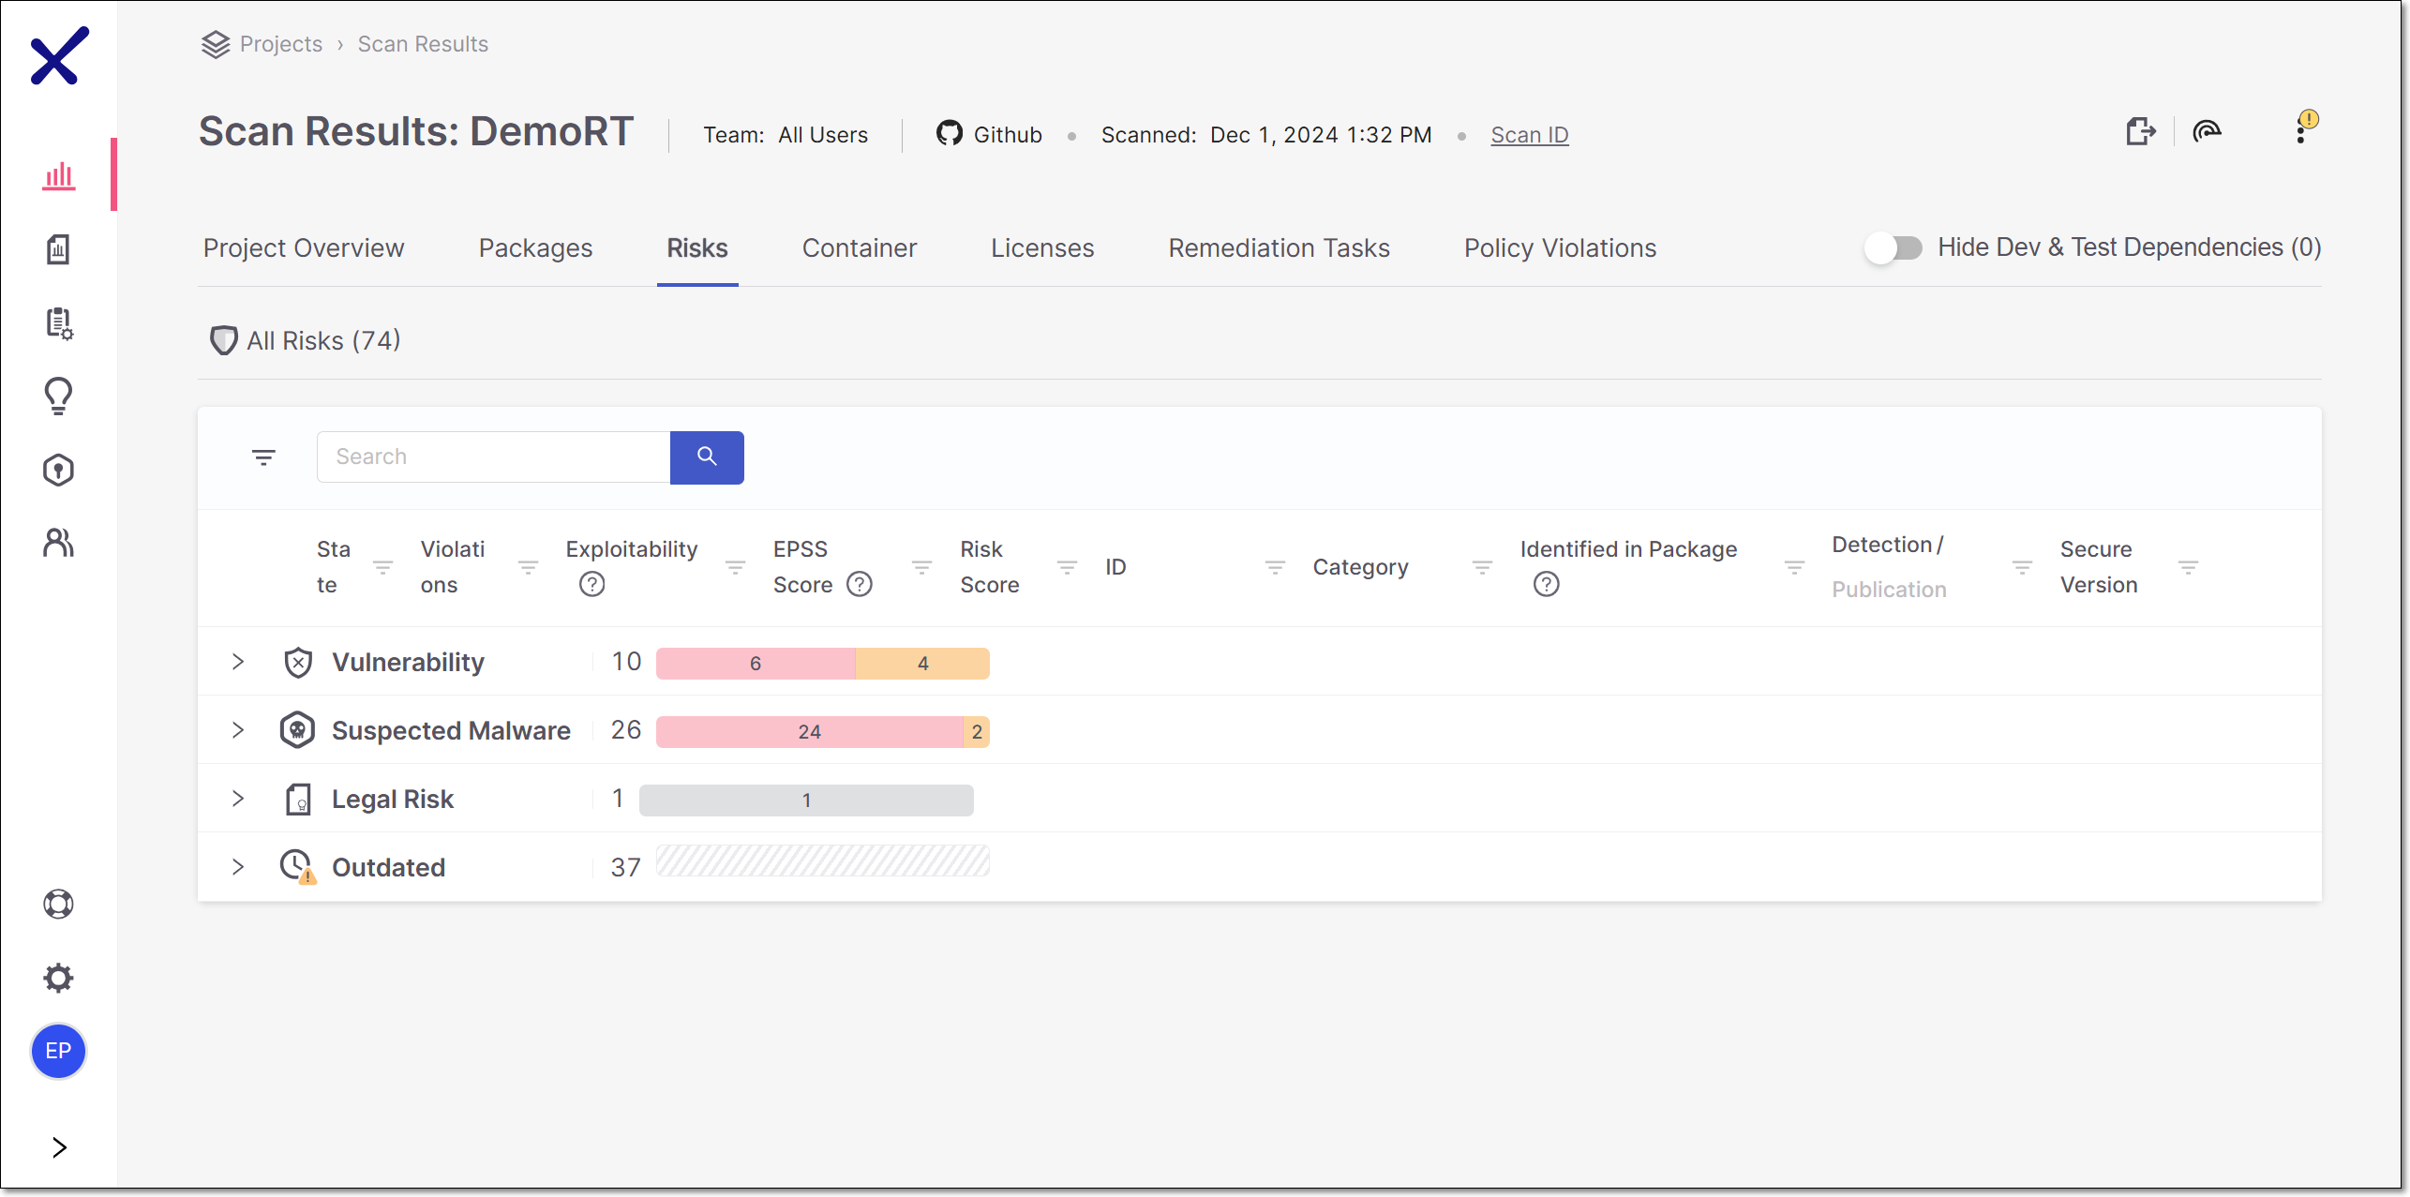Click the Outdated clock warning icon
2410x1197 pixels.
point(298,867)
